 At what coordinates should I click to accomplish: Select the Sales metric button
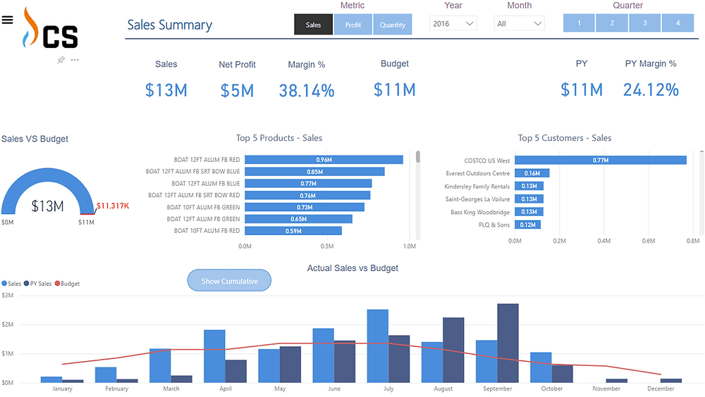314,25
